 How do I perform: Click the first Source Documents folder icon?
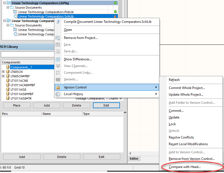[12, 7]
